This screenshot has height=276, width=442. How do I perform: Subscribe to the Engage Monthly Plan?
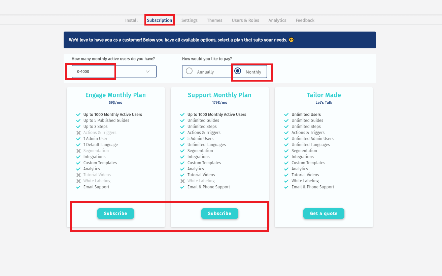(115, 214)
